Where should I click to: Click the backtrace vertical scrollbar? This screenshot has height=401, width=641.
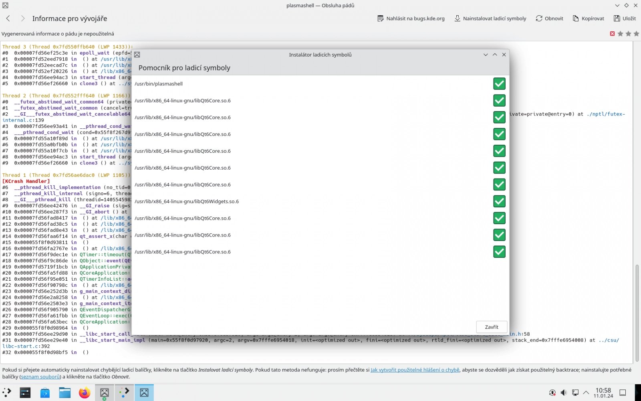click(x=637, y=313)
